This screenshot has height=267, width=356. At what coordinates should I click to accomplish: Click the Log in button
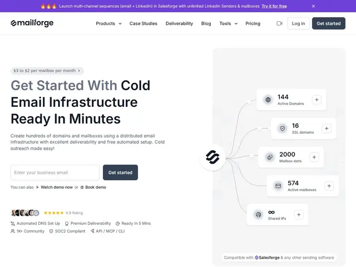click(x=298, y=23)
